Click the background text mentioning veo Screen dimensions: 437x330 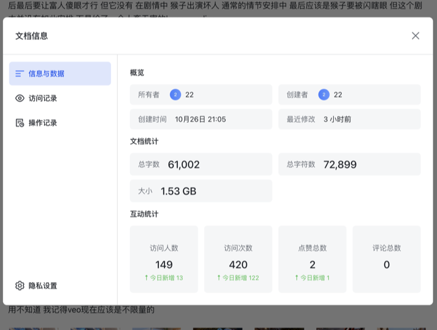[x=81, y=310]
